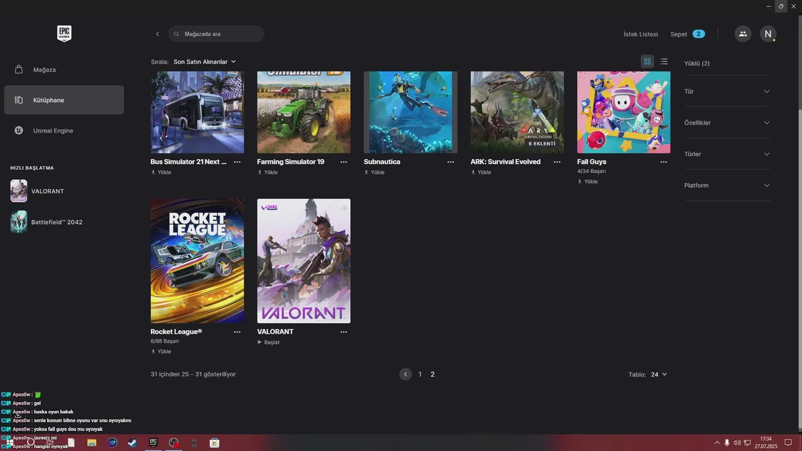802x451 pixels.
Task: Install Bus Simulator 21 via Yükle
Action: pos(161,172)
